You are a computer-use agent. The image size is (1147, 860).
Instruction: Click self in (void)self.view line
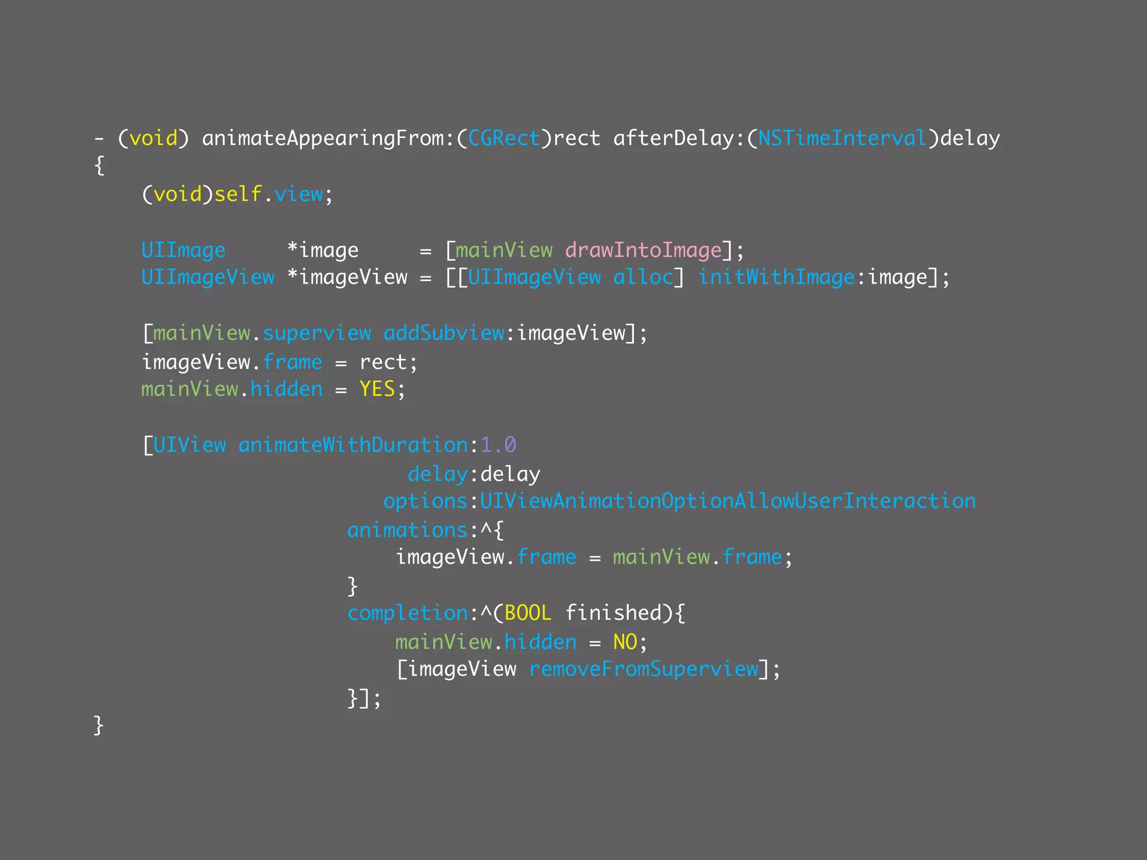pyautogui.click(x=238, y=194)
